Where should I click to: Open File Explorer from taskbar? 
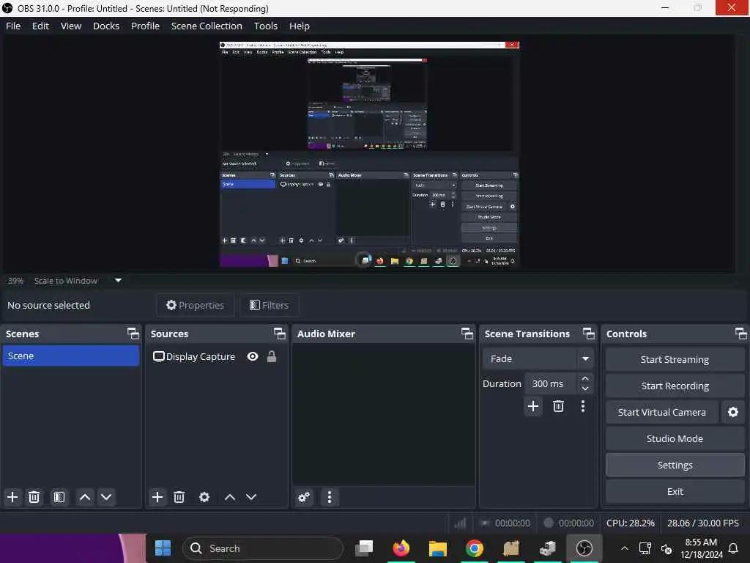438,548
